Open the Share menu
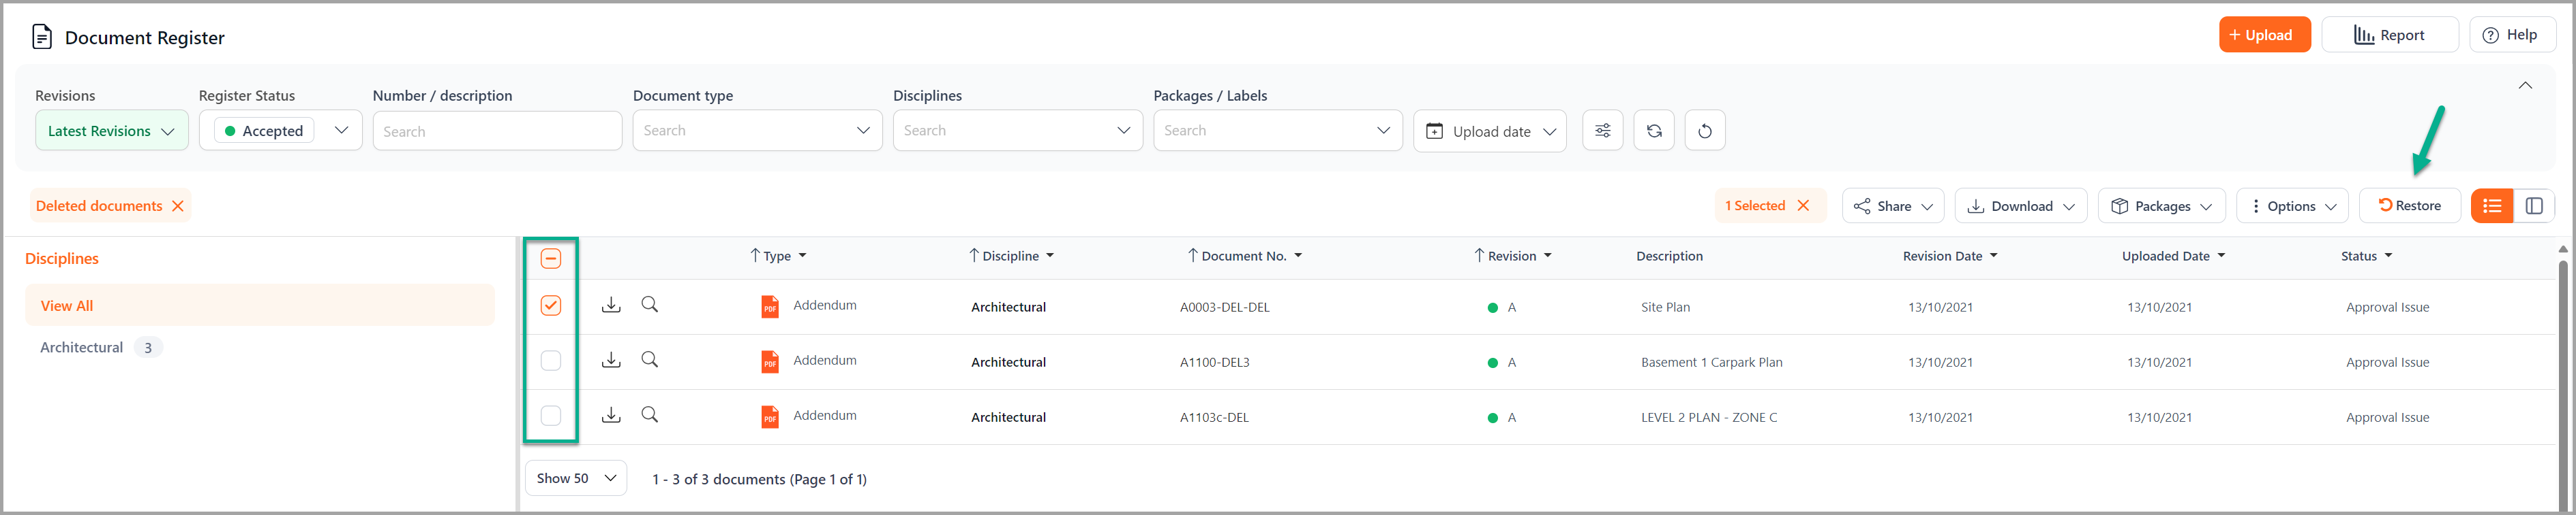This screenshot has height=515, width=2576. click(x=1892, y=205)
